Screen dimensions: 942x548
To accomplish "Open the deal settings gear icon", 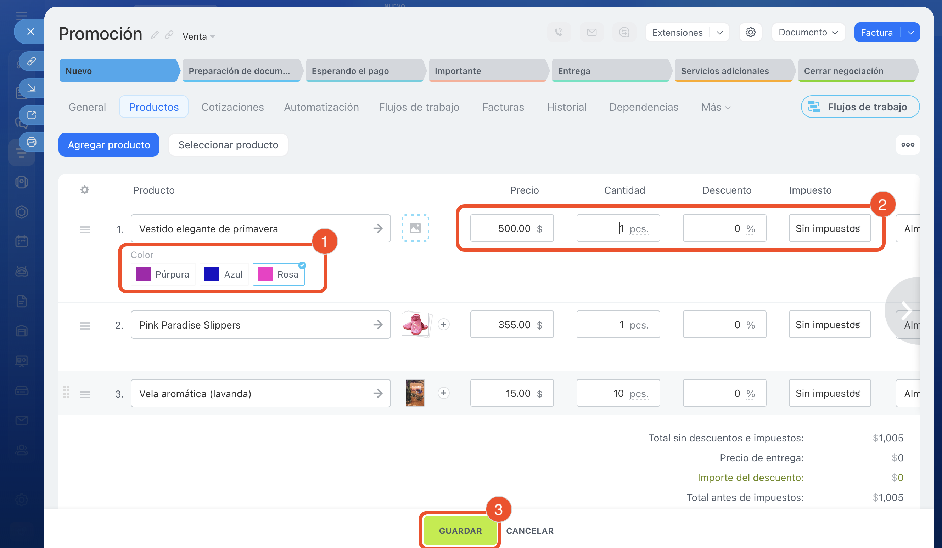I will [x=750, y=33].
